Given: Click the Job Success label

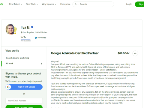Looking at the screenshot, I should tap(25, 41).
